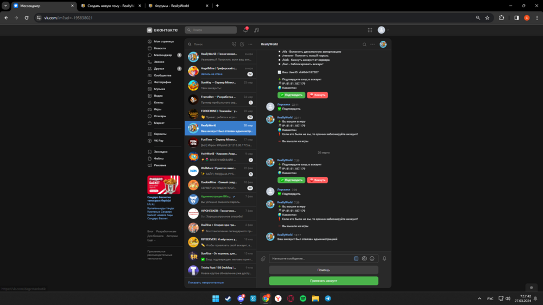Click red Кикнуть button in 20 марта message
This screenshot has height=305, width=543.
pos(317,180)
